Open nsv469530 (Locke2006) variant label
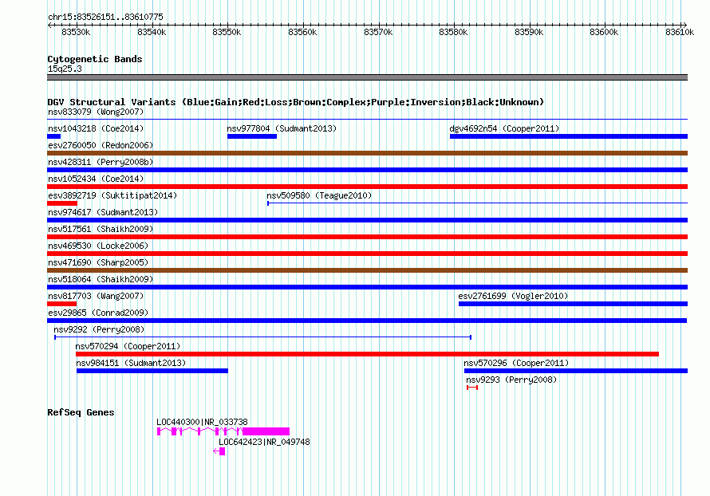710x496 pixels. pos(98,246)
